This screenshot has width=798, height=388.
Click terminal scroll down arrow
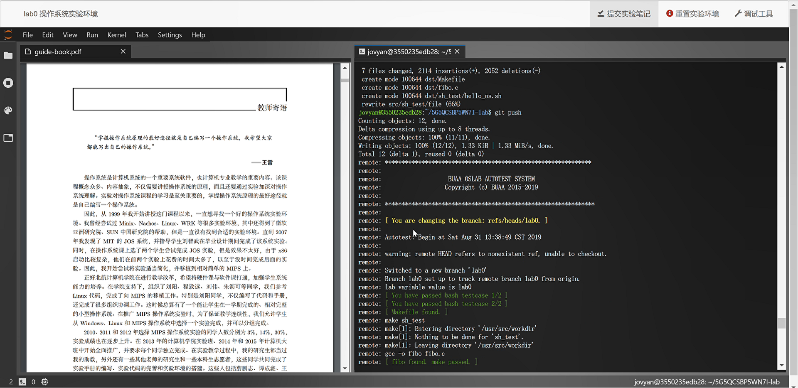point(781,366)
